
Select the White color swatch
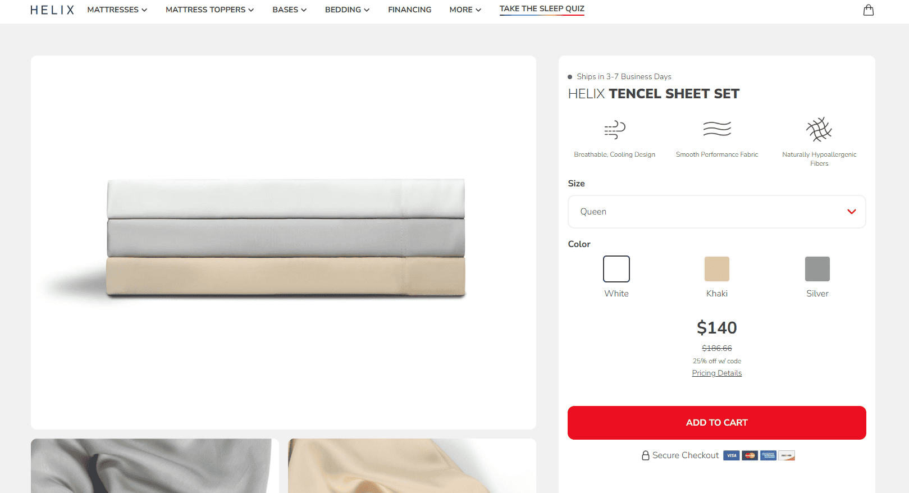pos(616,269)
